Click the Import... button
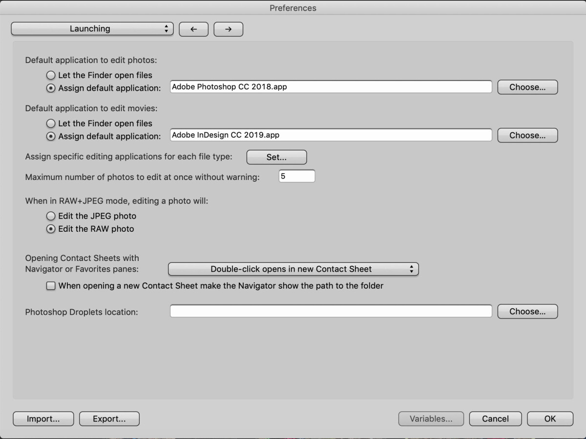Image resolution: width=586 pixels, height=439 pixels. pos(43,419)
